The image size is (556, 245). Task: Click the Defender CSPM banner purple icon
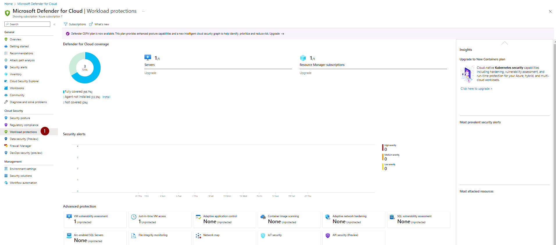coord(68,34)
